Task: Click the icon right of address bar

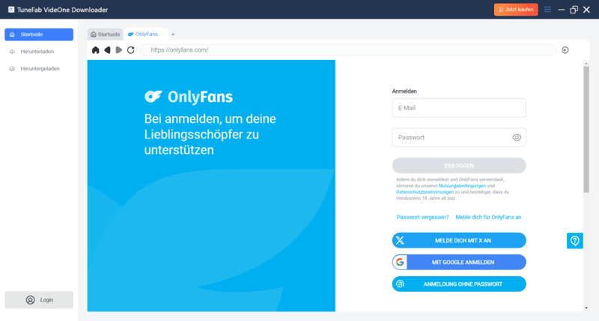Action: pyautogui.click(x=565, y=50)
